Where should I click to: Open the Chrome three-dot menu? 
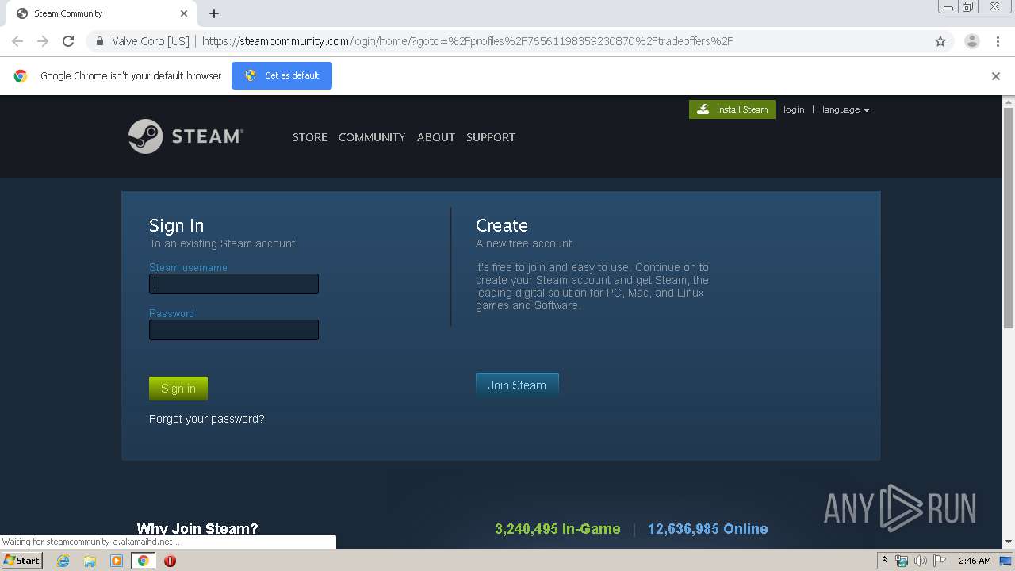[x=998, y=41]
